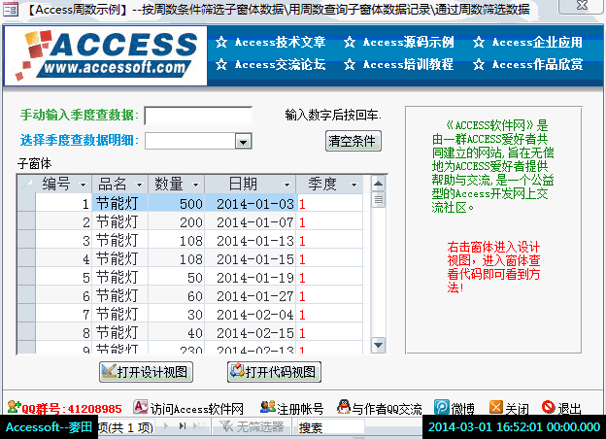Open Access源码示例 star link
Screen dimensions: 606x439
[x=399, y=42]
